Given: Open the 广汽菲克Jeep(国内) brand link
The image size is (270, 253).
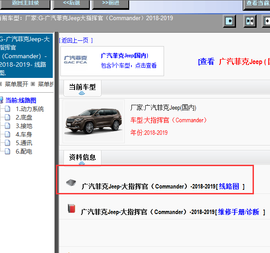Looking at the screenshot, I should coord(125,56).
